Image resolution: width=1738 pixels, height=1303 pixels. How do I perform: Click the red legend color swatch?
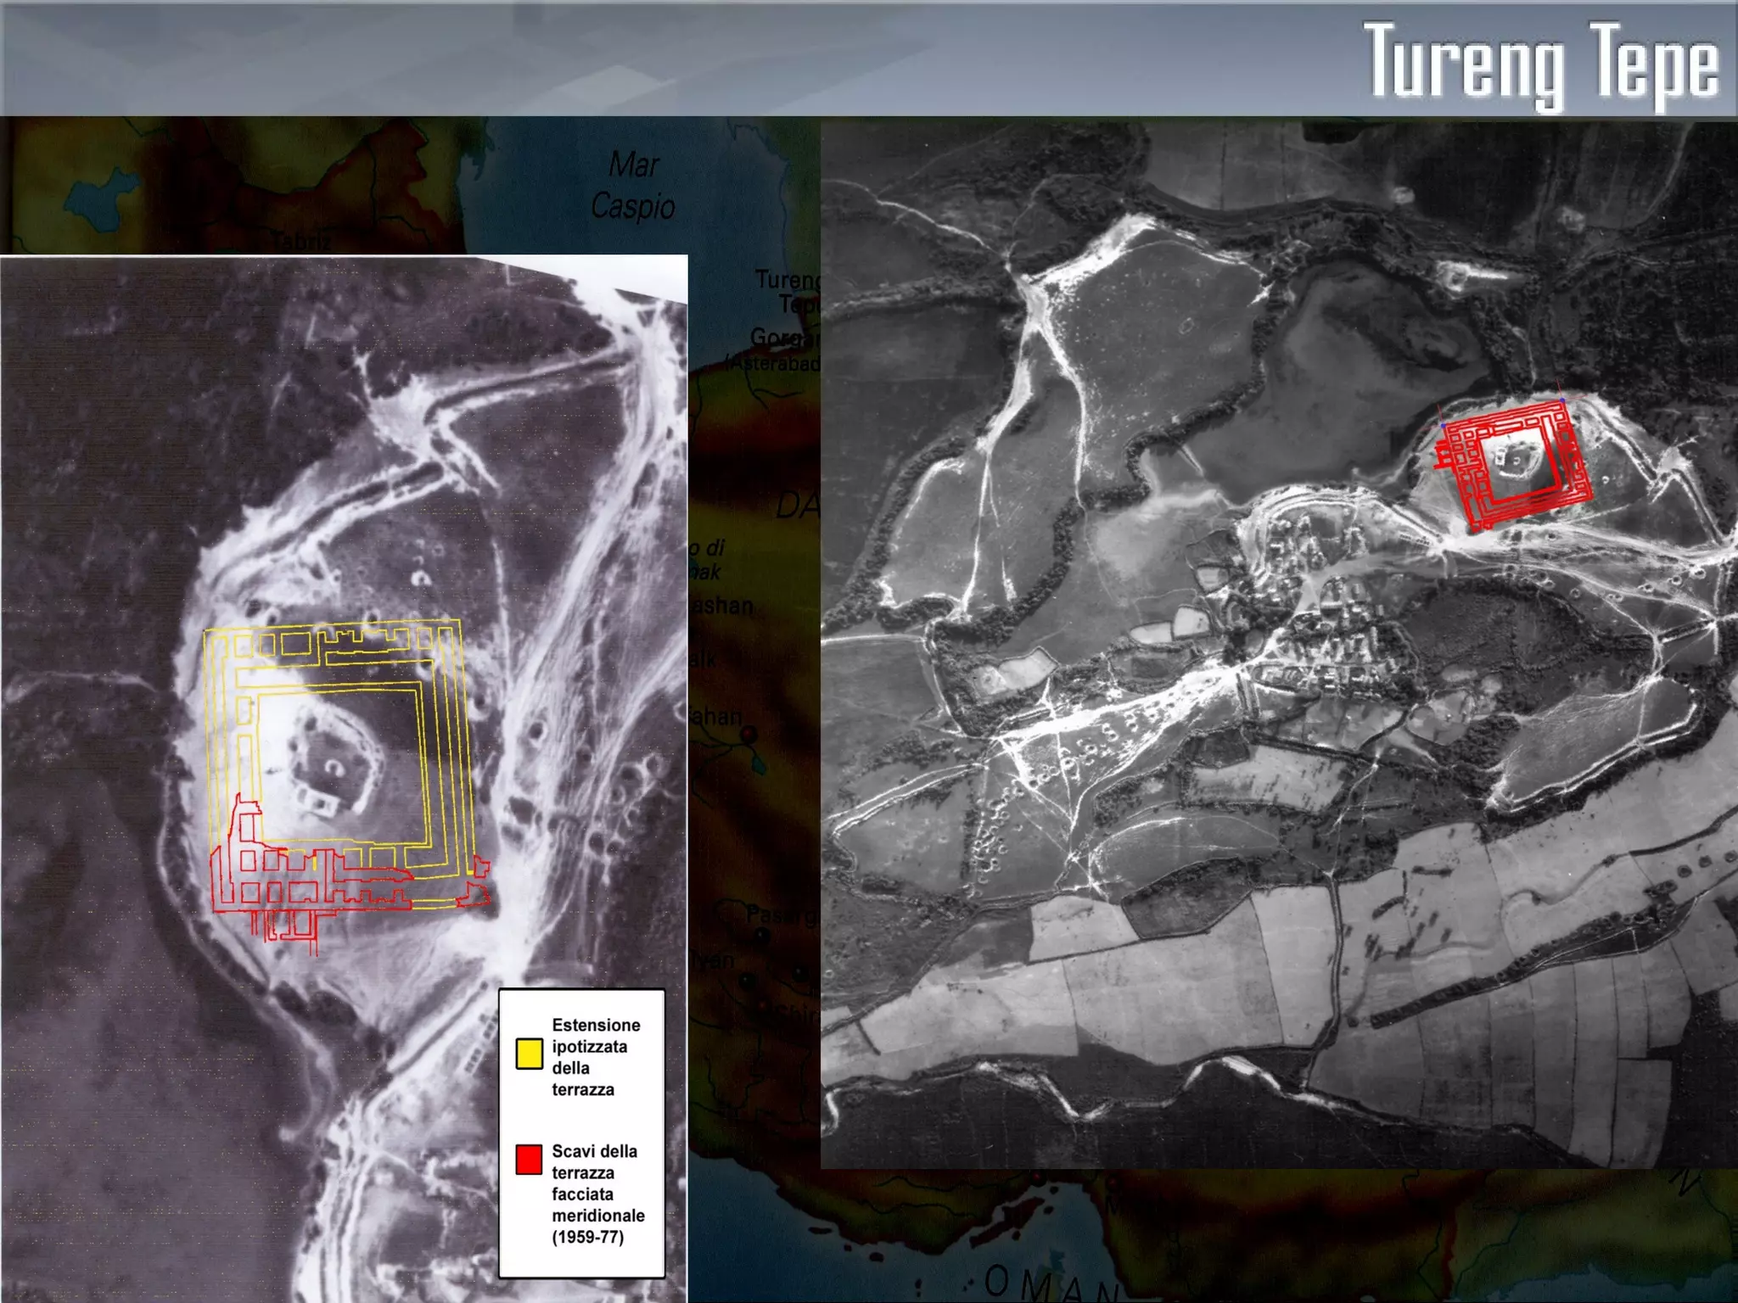(529, 1159)
